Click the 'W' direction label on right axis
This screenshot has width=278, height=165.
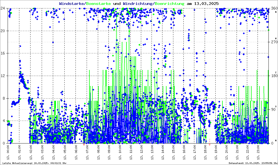[x=276, y=38]
